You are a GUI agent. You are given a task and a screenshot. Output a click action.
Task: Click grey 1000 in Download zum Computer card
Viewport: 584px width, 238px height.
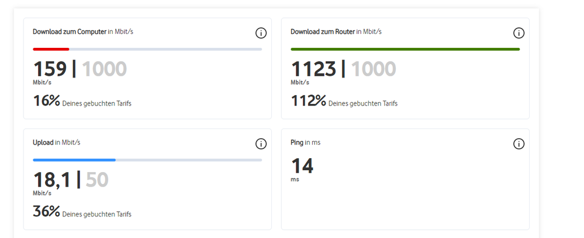point(104,69)
